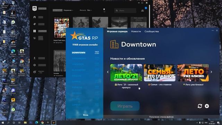Switch Epic library to grid view
The width and height of the screenshot is (222, 125).
pos(104,9)
